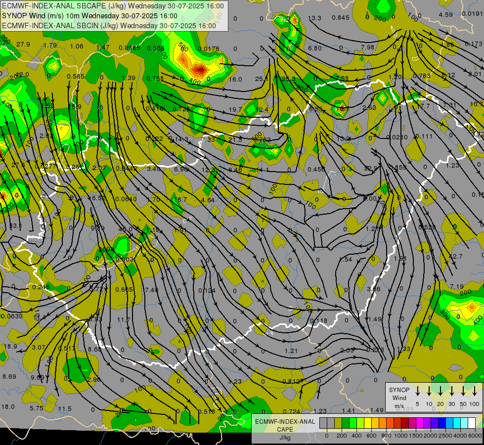Click the map value 8.66
Screen dimensions: 484x445
(x=95, y=349)
